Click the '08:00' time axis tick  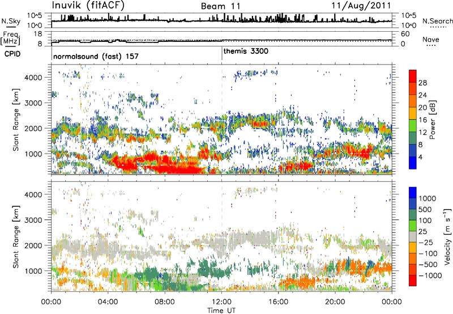click(x=165, y=302)
